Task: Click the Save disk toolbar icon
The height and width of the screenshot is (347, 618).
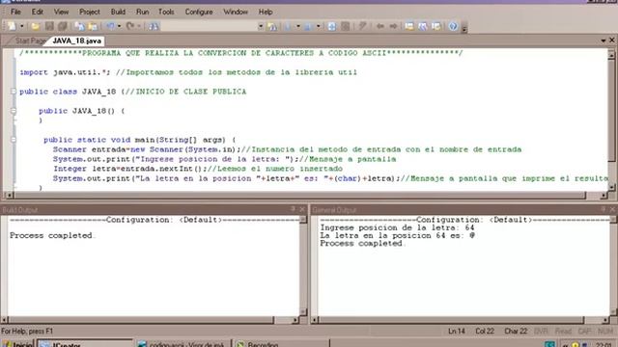Action: click(49, 26)
